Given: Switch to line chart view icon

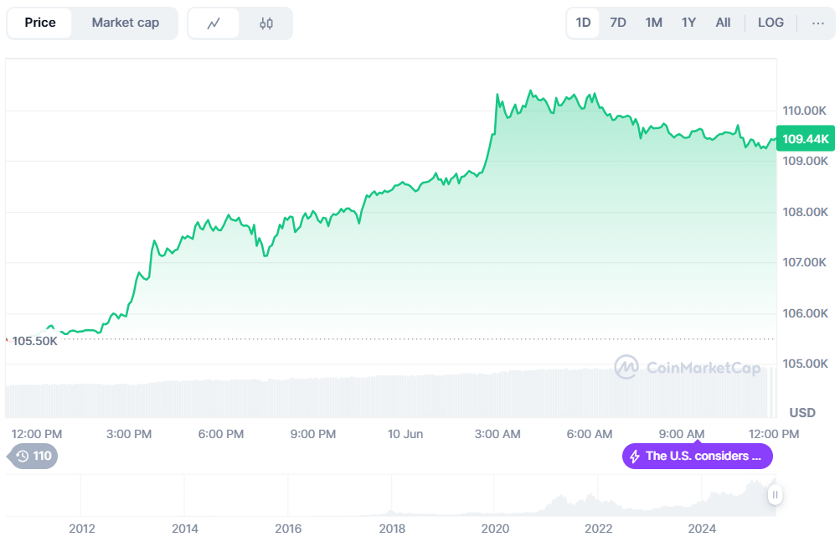Looking at the screenshot, I should click(214, 23).
